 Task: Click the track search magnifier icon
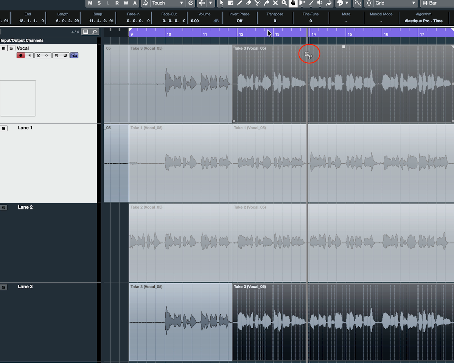tap(95, 32)
